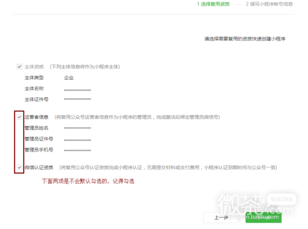Viewport: 308px width, 229px height.
Task: Click the masked 管理员证件号 value
Action: pyautogui.click(x=78, y=140)
